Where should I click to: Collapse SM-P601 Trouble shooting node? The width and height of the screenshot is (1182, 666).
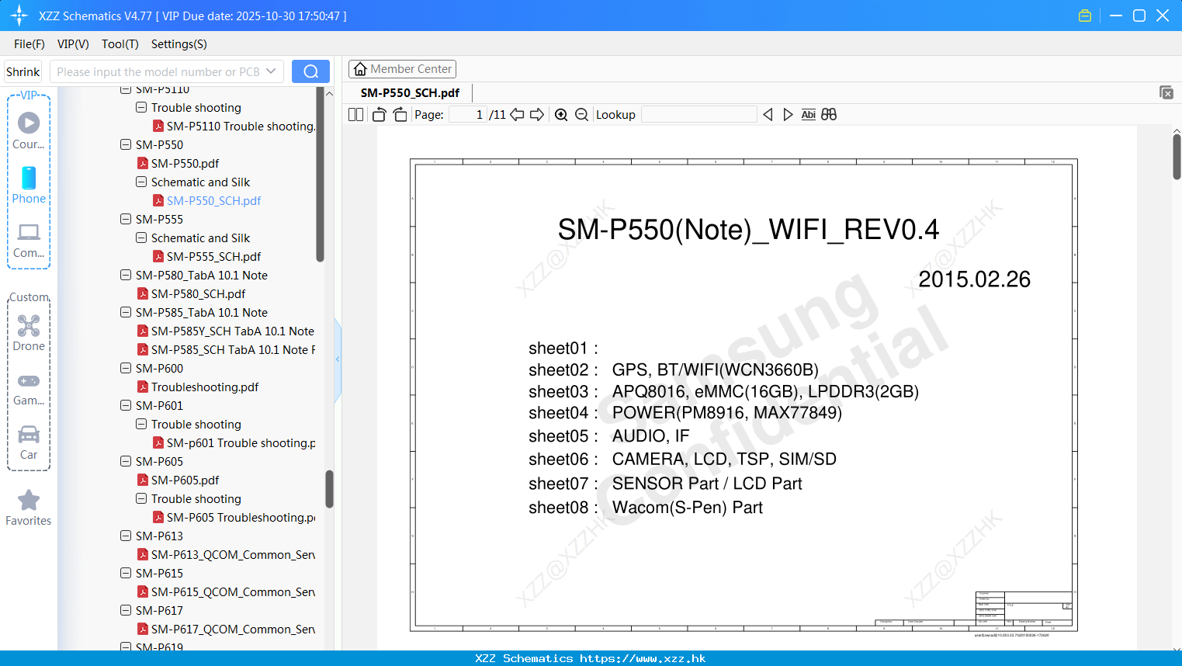(x=141, y=424)
